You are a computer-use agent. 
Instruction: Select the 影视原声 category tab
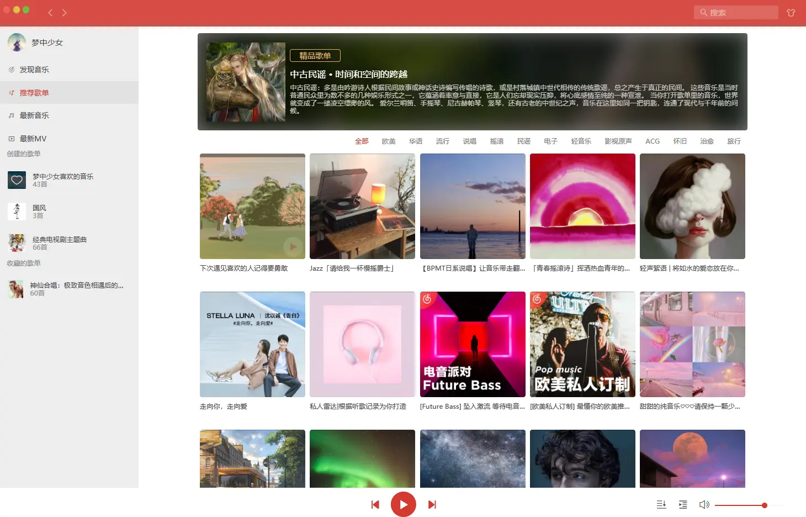tap(618, 141)
